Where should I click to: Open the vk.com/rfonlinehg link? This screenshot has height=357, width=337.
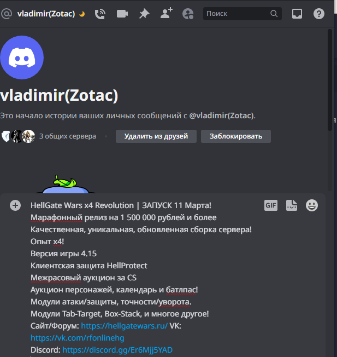pos(78,338)
